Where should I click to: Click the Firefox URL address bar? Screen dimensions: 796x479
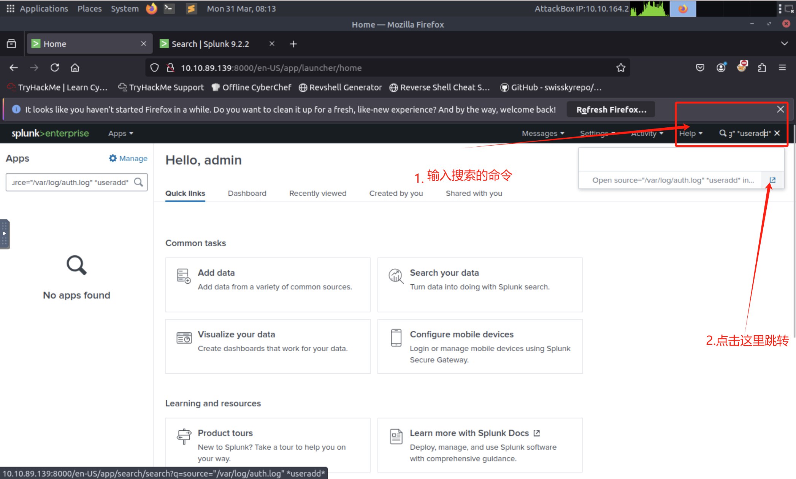(x=380, y=68)
